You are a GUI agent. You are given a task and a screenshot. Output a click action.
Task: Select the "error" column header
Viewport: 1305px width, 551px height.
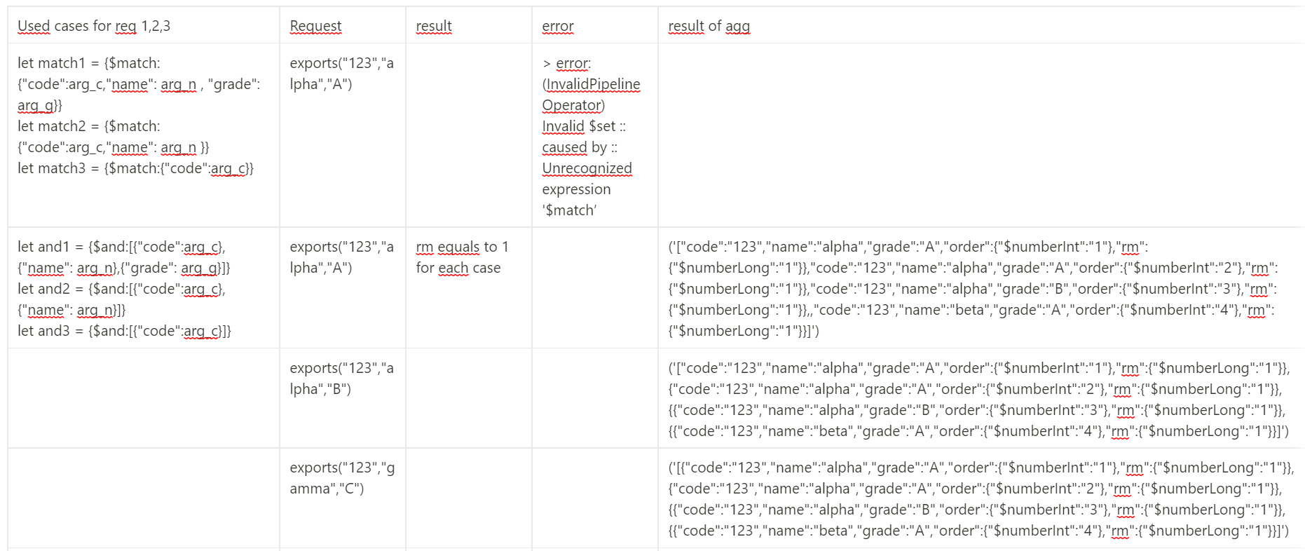coord(558,26)
